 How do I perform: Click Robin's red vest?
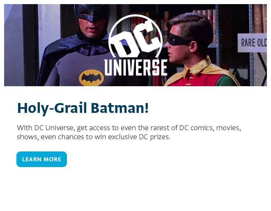click(x=197, y=79)
